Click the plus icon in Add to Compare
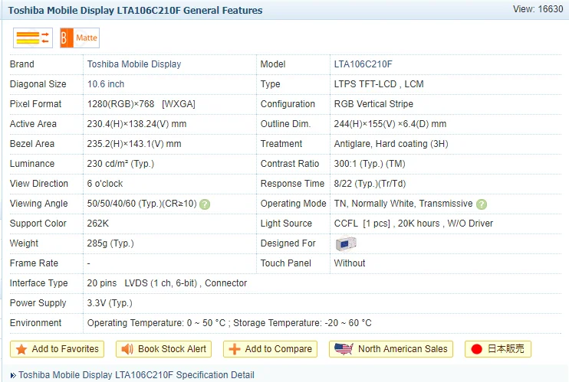569x382 pixels. pos(235,349)
